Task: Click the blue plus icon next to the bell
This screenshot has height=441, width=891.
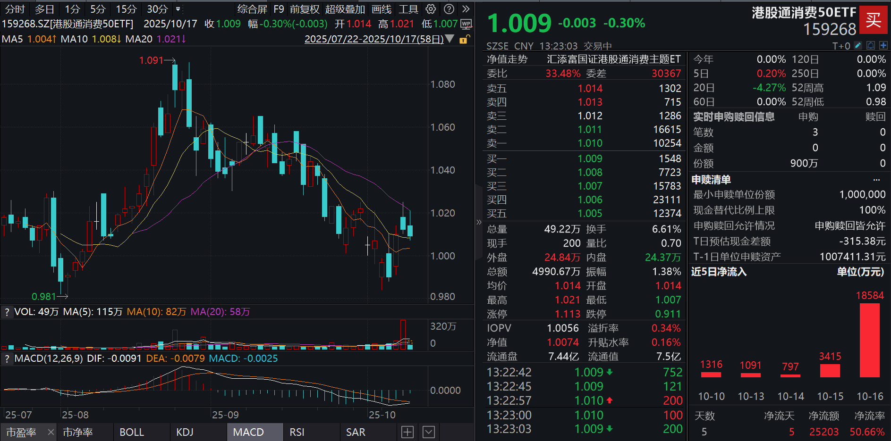Action: pyautogui.click(x=883, y=45)
